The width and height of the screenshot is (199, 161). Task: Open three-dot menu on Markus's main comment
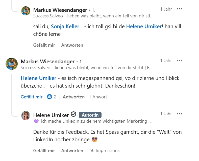click(x=180, y=61)
